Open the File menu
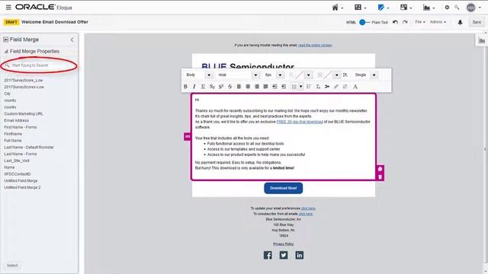488x274 pixels. pos(420,22)
